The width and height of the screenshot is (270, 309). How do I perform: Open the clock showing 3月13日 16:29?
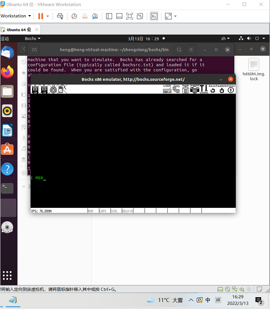(144, 39)
